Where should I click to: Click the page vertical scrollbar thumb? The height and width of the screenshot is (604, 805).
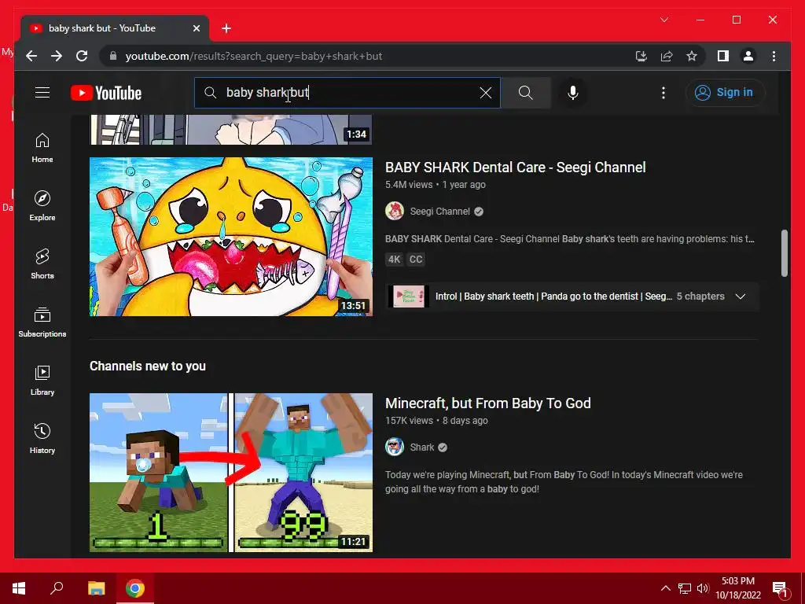tap(784, 253)
